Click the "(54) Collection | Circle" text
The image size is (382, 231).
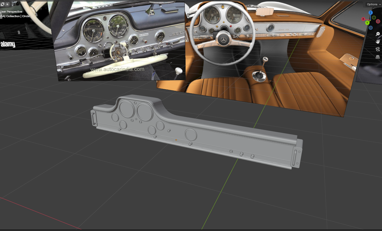[x=15, y=16]
